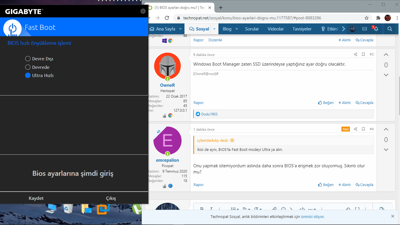Downvote emrepsilon's post #4
400x225 pixels.
[x=386, y=150]
